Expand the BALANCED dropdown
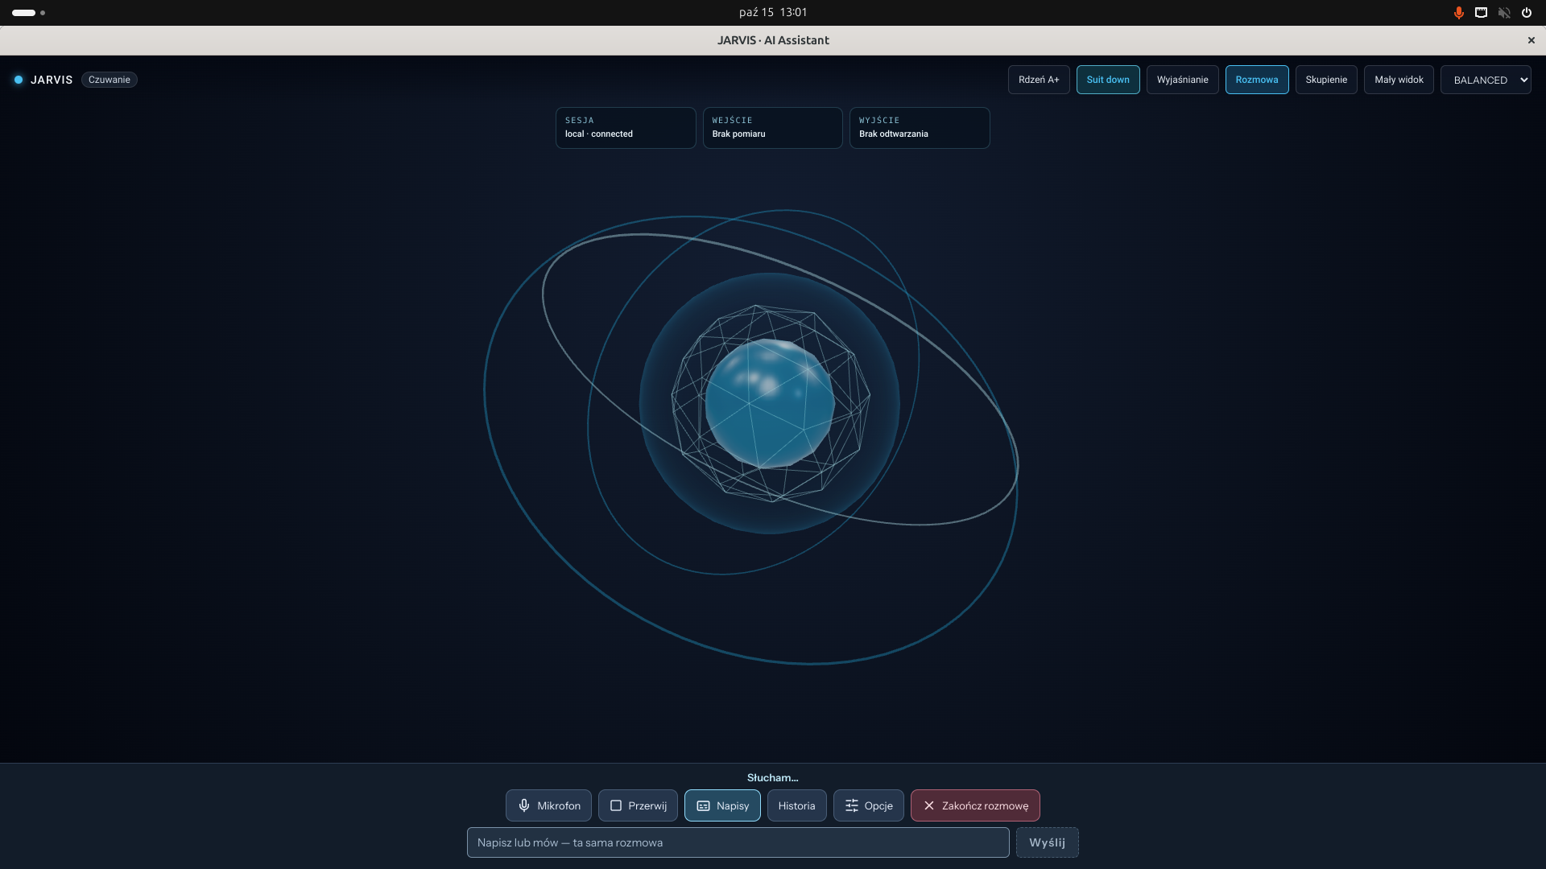Screen dimensions: 1546x869 (1486, 80)
